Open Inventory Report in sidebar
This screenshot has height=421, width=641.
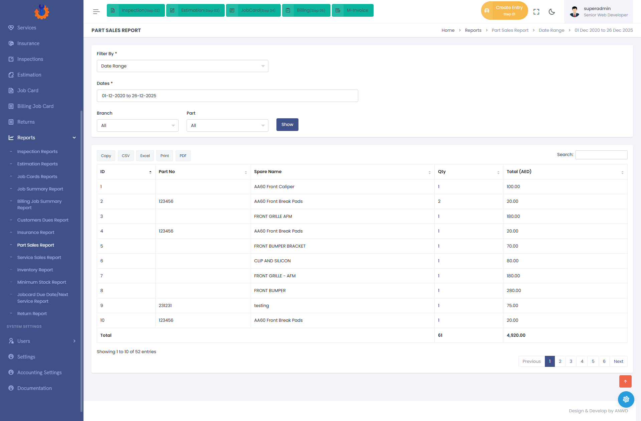click(x=35, y=270)
